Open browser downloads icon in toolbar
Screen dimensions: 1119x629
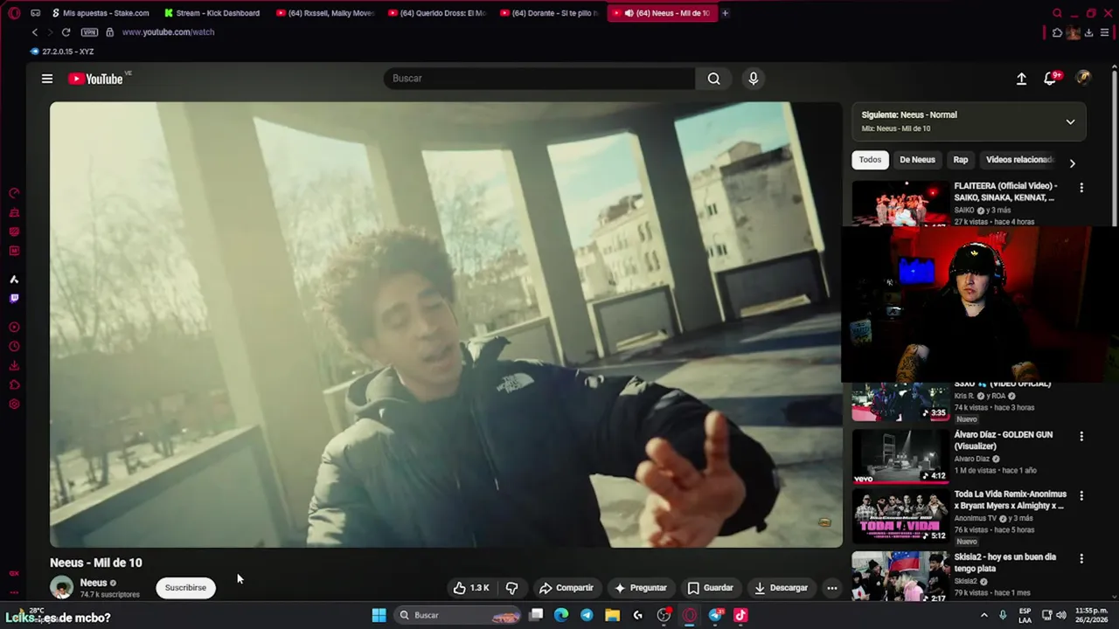coord(1088,33)
